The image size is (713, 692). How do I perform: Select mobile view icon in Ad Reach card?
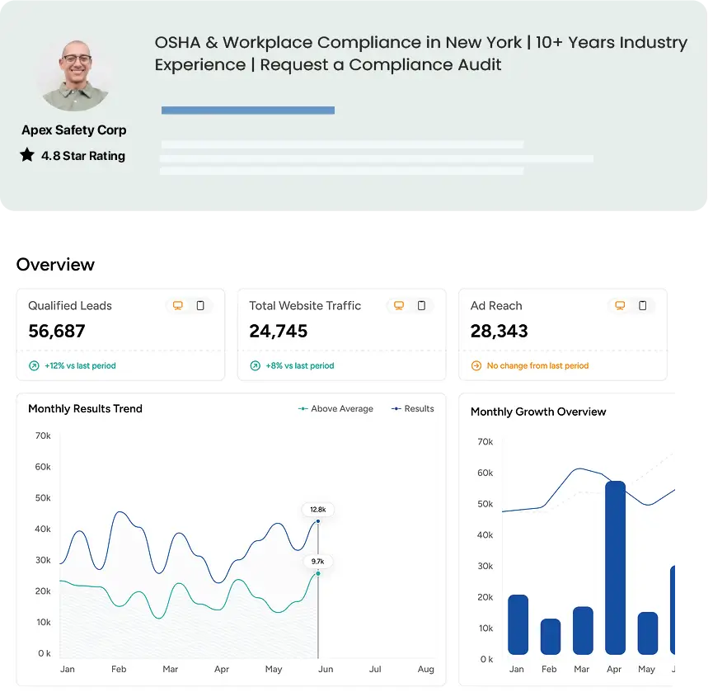(642, 306)
